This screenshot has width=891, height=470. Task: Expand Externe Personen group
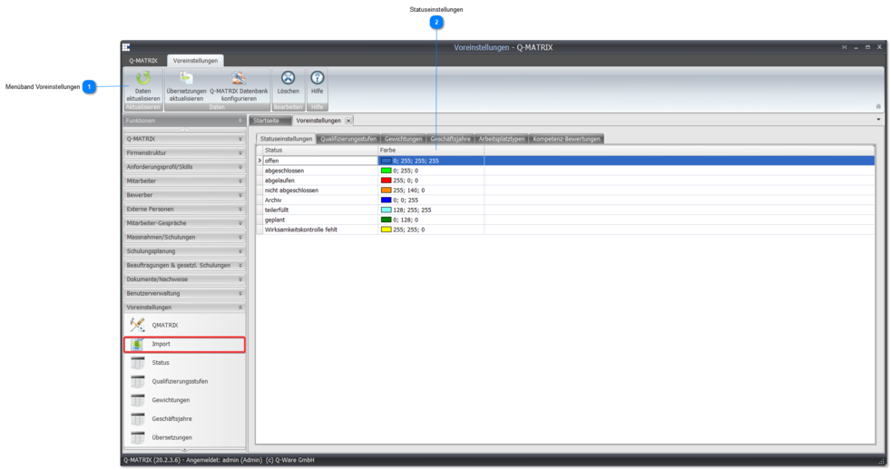point(185,210)
